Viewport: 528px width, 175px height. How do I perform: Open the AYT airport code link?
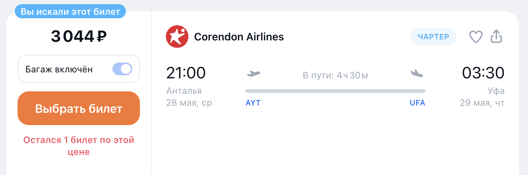(253, 103)
